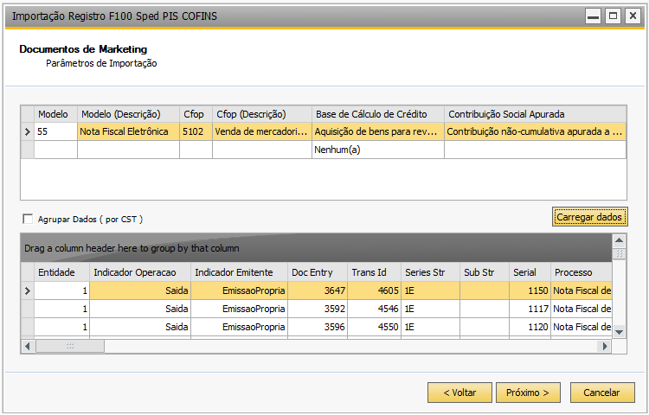This screenshot has width=649, height=415.
Task: Click the horizontal scrollbar left arrow
Action: 28,346
